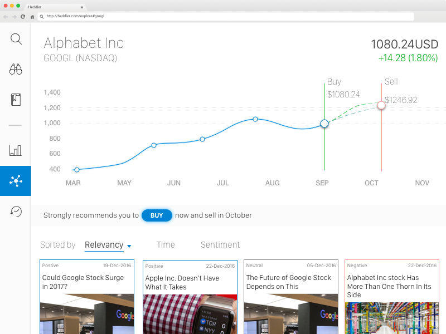The height and width of the screenshot is (334, 446).
Task: Open article "Apple Inc. Doesn't Have What It Takes"
Action: coord(182,283)
